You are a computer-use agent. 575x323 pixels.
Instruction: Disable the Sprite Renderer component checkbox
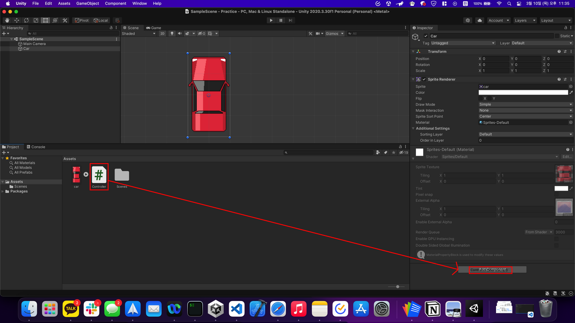pos(424,79)
